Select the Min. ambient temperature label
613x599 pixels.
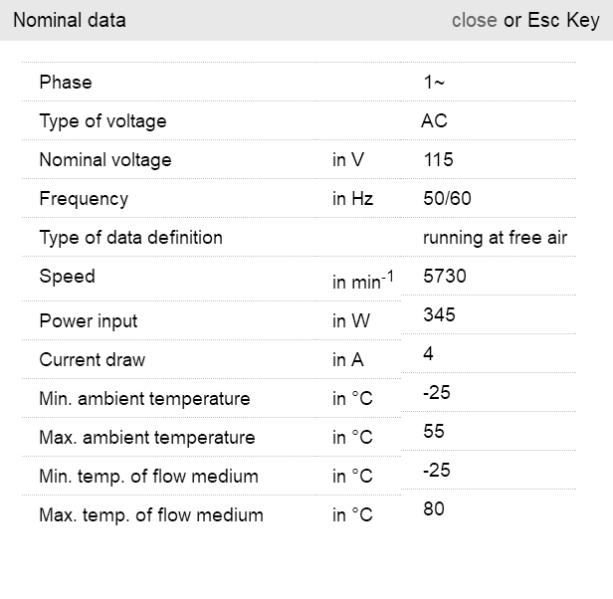click(x=144, y=399)
